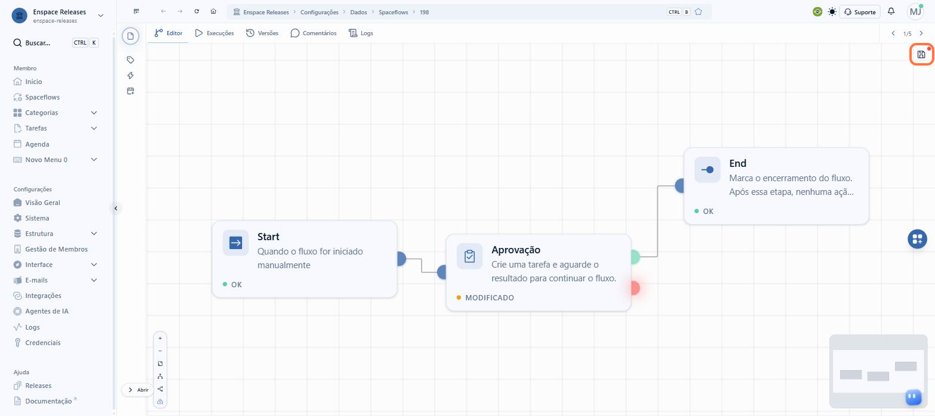Switch to the Execuções tab

(214, 33)
